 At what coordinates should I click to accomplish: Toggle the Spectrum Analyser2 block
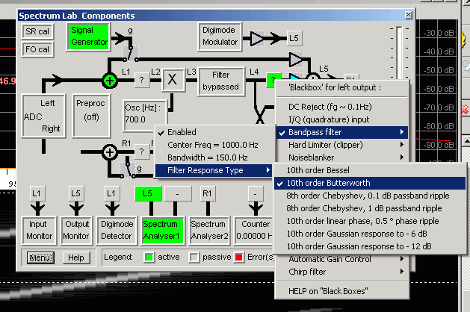209,230
